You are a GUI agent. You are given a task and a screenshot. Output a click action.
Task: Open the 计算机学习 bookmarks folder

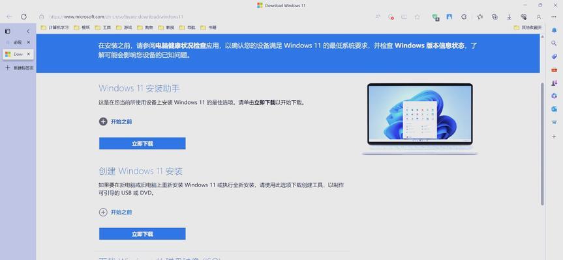pos(55,27)
